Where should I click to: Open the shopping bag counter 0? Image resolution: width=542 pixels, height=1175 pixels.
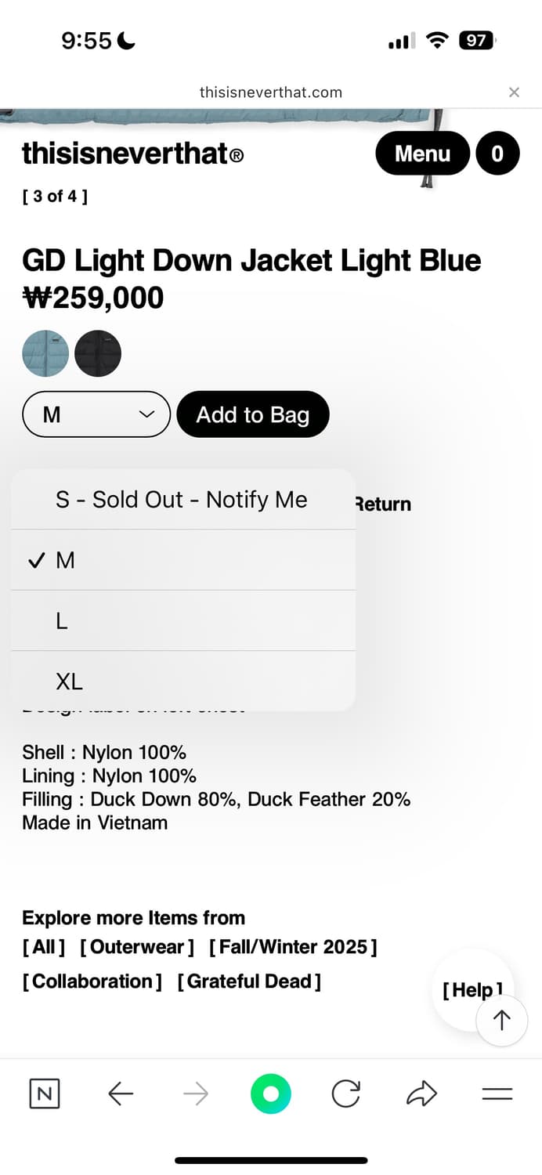click(497, 154)
